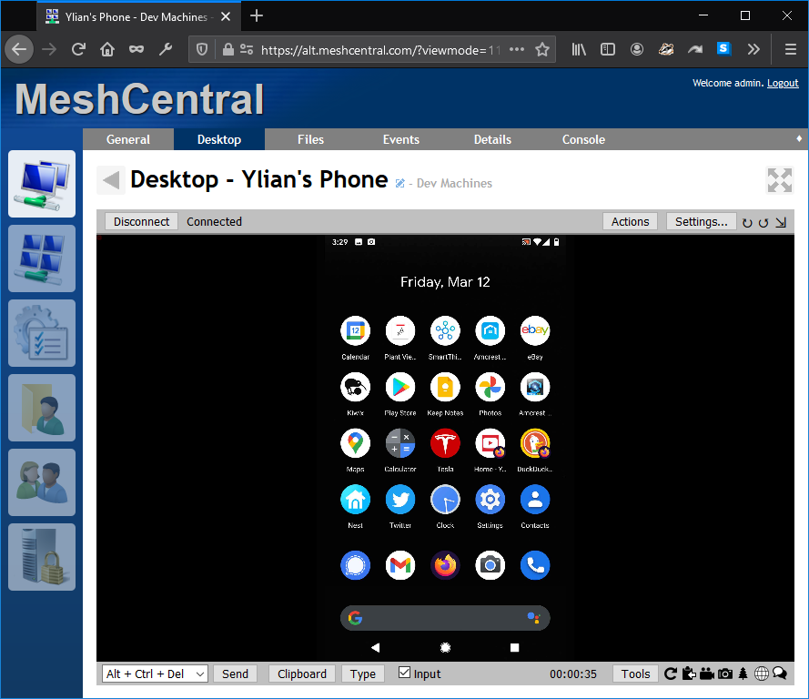Open Google Maps app on phone
This screenshot has width=809, height=699.
pos(356,443)
